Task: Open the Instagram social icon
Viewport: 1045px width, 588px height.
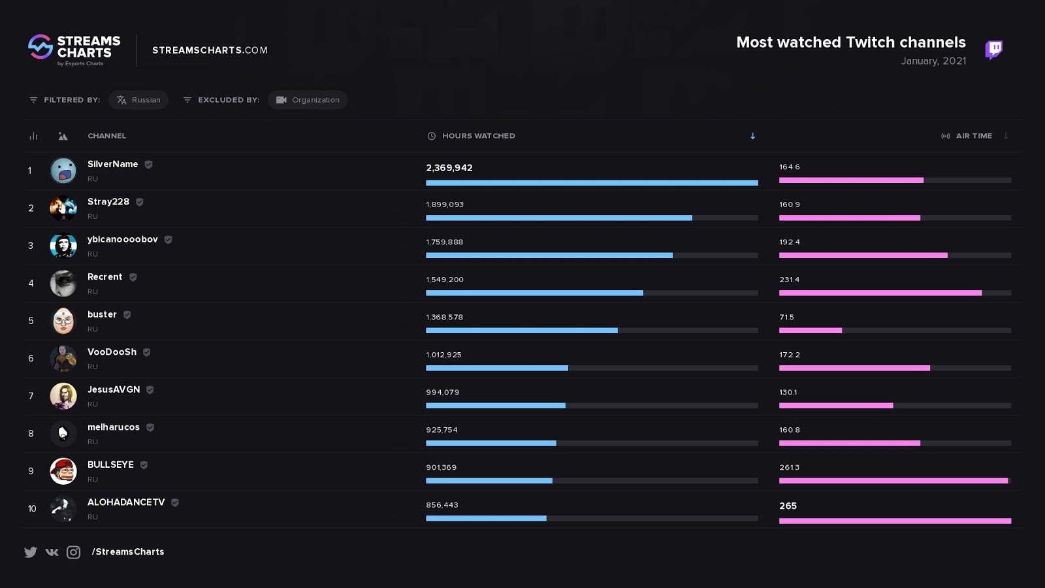Action: pyautogui.click(x=74, y=552)
